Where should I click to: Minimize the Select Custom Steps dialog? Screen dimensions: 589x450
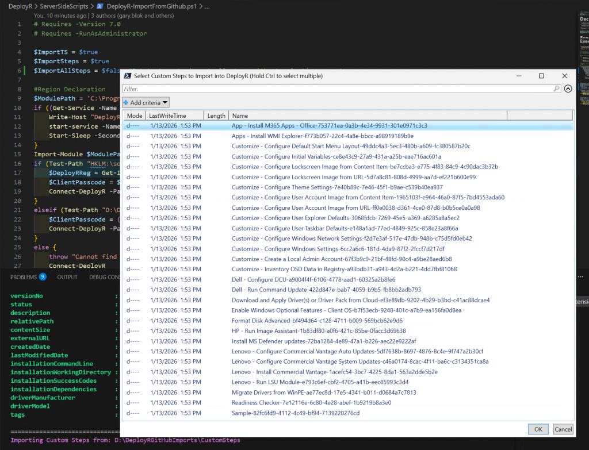pos(518,76)
